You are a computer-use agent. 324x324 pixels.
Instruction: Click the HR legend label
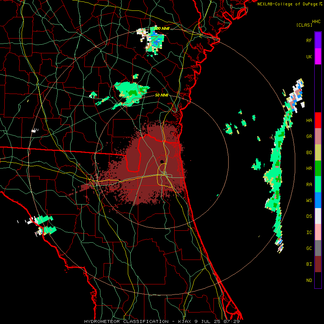[x=309, y=168]
